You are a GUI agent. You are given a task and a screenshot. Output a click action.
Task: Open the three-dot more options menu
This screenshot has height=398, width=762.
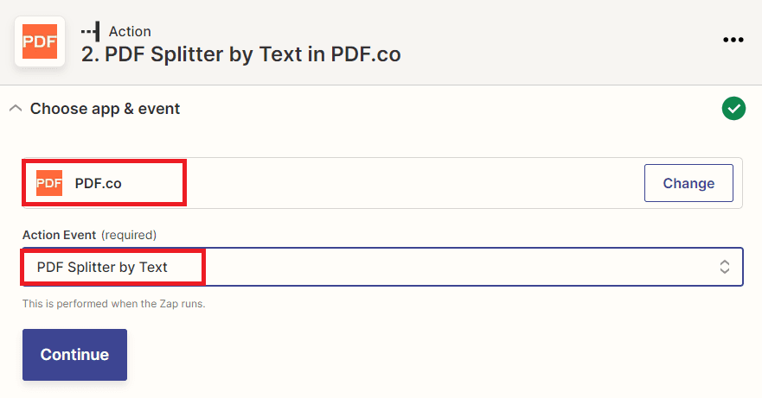tap(733, 41)
